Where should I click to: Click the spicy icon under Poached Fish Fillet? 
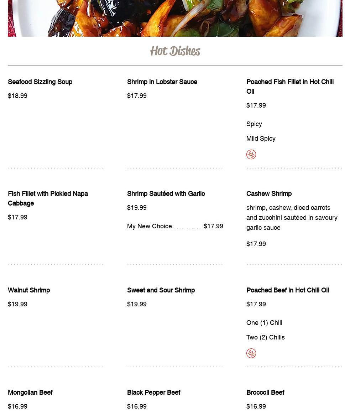tap(251, 154)
